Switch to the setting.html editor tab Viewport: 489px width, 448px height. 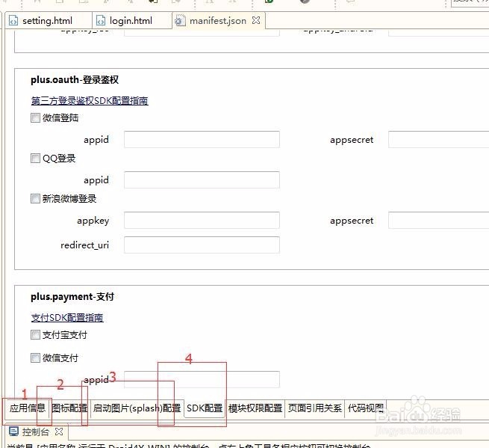47,21
